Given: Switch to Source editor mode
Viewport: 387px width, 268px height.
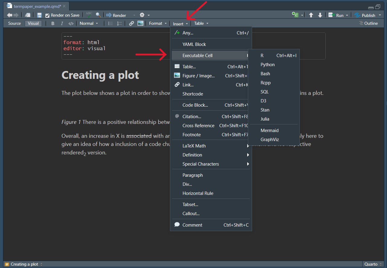Looking at the screenshot, I should pyautogui.click(x=14, y=23).
